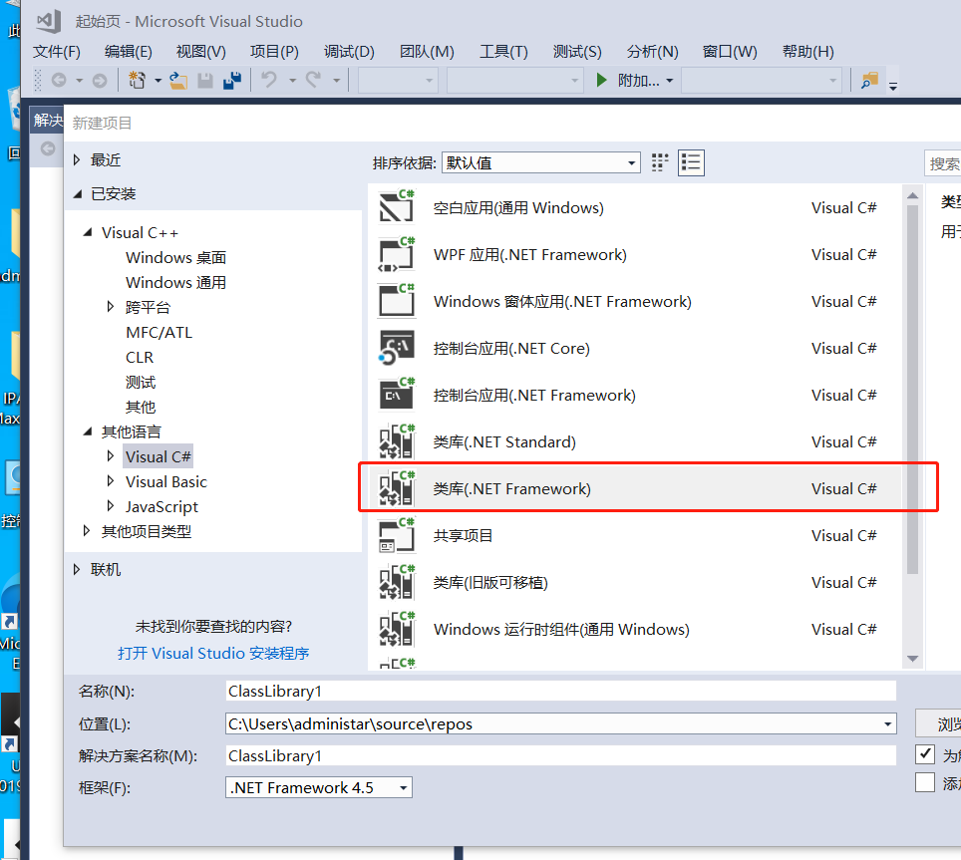The image size is (961, 860).
Task: Switch template view to small icons mode
Action: click(x=659, y=161)
